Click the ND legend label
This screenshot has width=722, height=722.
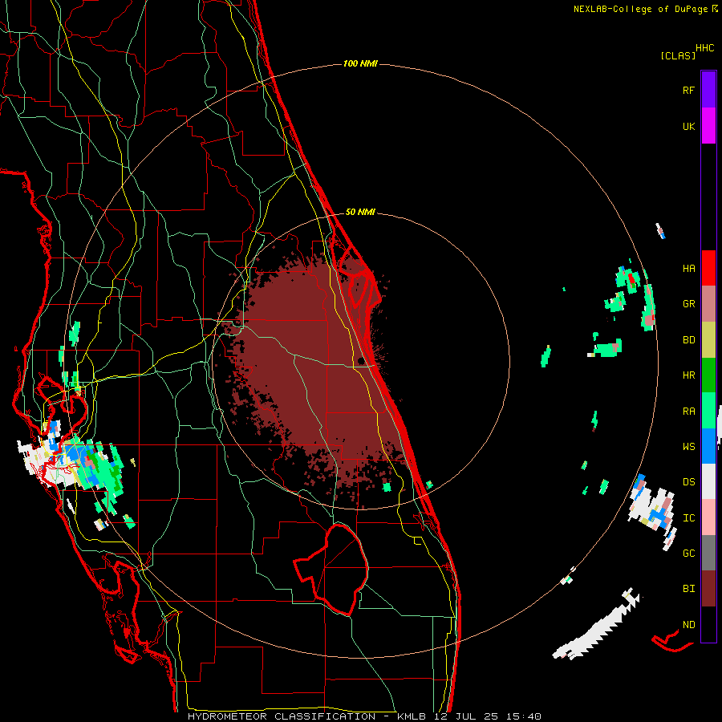(x=688, y=624)
